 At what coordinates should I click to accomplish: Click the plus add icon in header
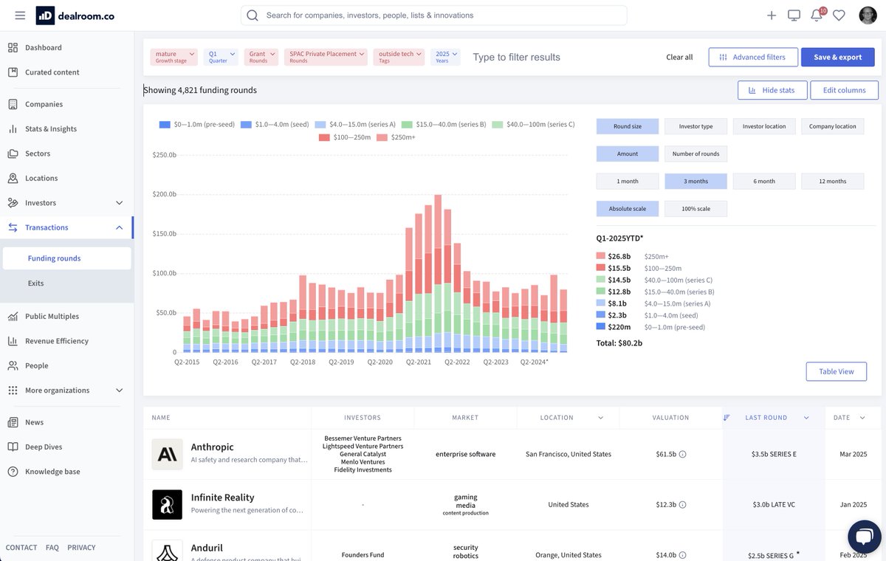click(x=772, y=16)
